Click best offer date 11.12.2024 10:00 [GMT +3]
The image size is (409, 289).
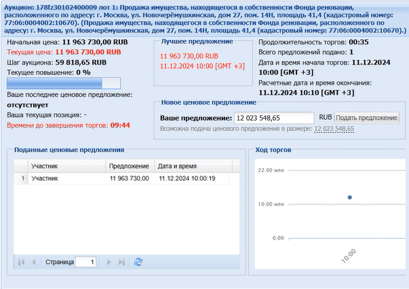(202, 66)
